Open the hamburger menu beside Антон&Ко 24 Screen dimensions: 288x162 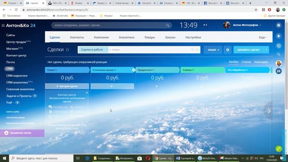(x=3, y=25)
